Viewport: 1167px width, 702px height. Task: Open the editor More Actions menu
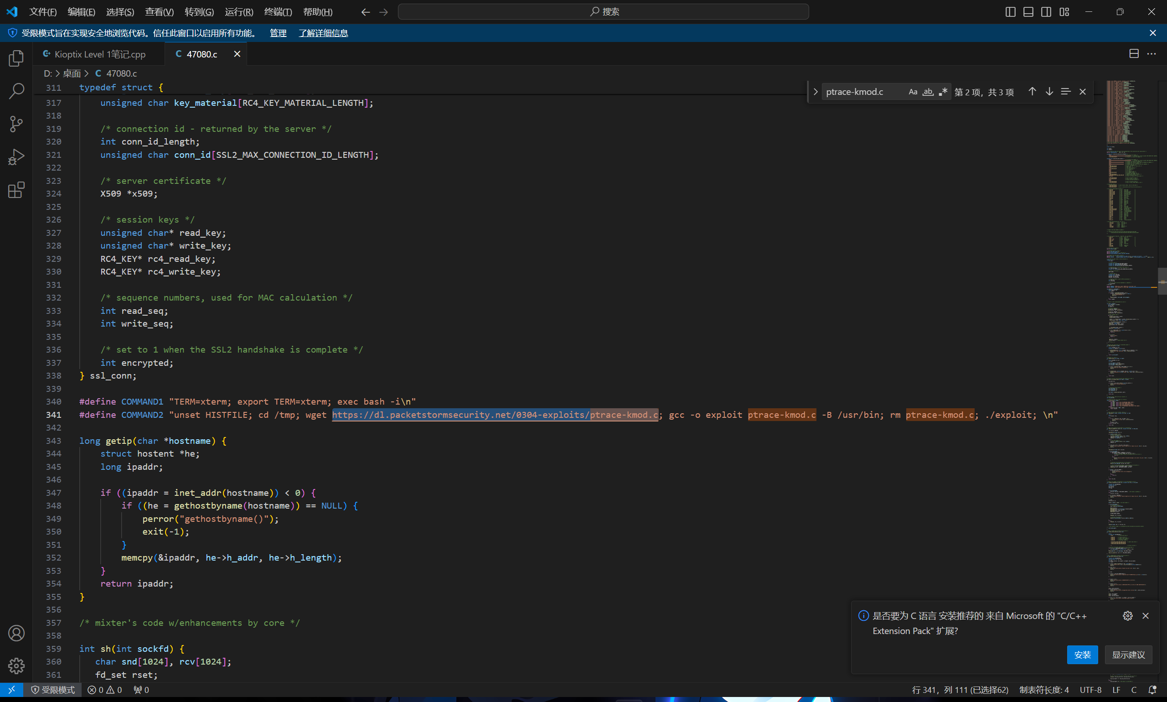1152,54
